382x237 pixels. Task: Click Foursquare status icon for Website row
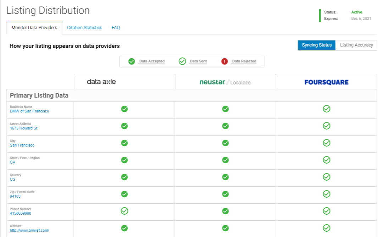[x=326, y=228]
